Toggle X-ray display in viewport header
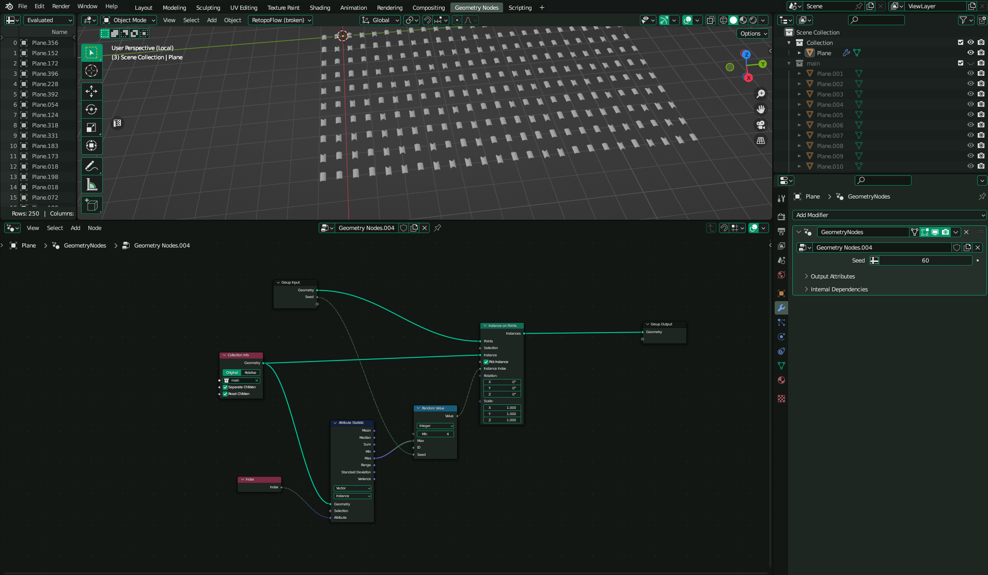The image size is (988, 575). 711,20
